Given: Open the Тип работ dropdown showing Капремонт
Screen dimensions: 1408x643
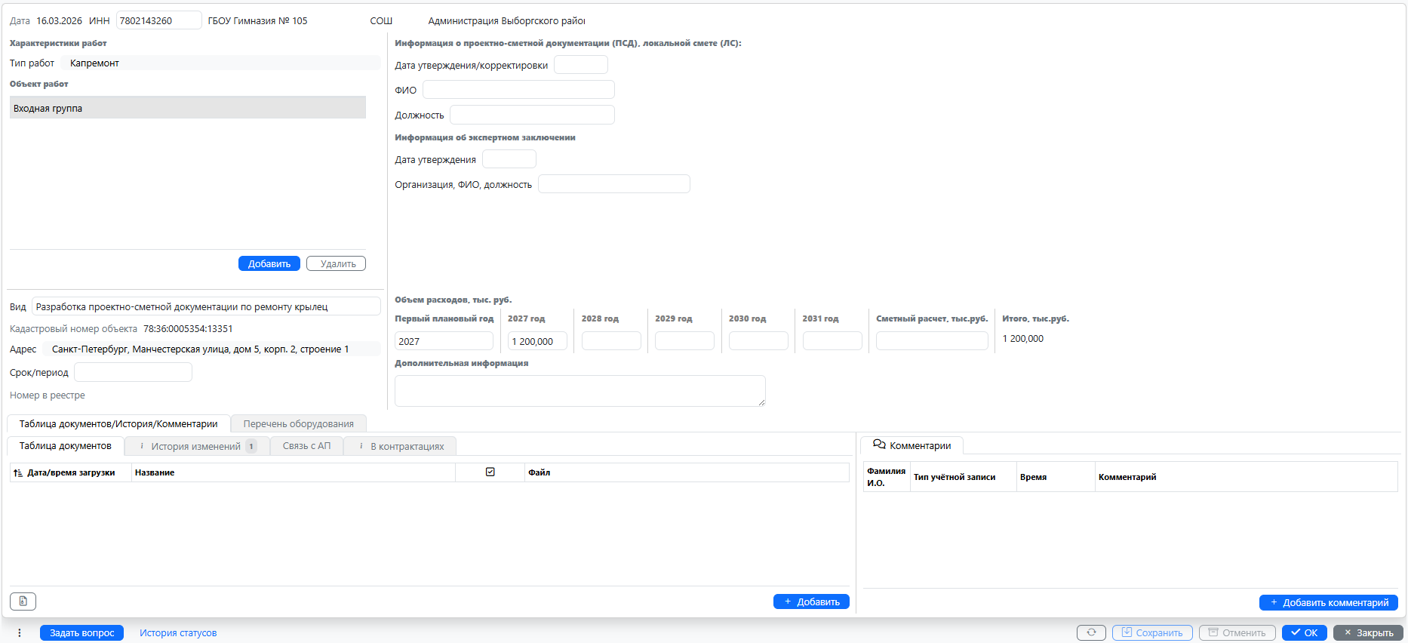Looking at the screenshot, I should tap(223, 63).
